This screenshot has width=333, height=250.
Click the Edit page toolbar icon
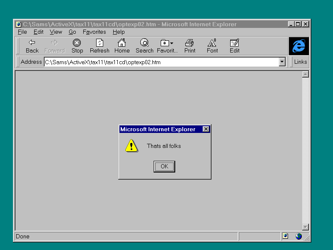234,42
